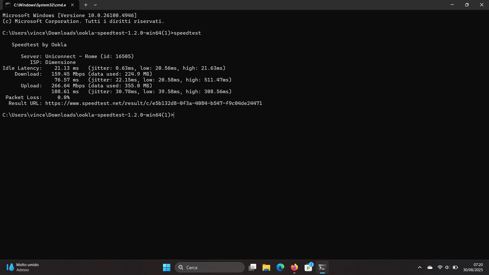Open the clock and date calendar flyout
The width and height of the screenshot is (489, 275).
click(x=473, y=267)
